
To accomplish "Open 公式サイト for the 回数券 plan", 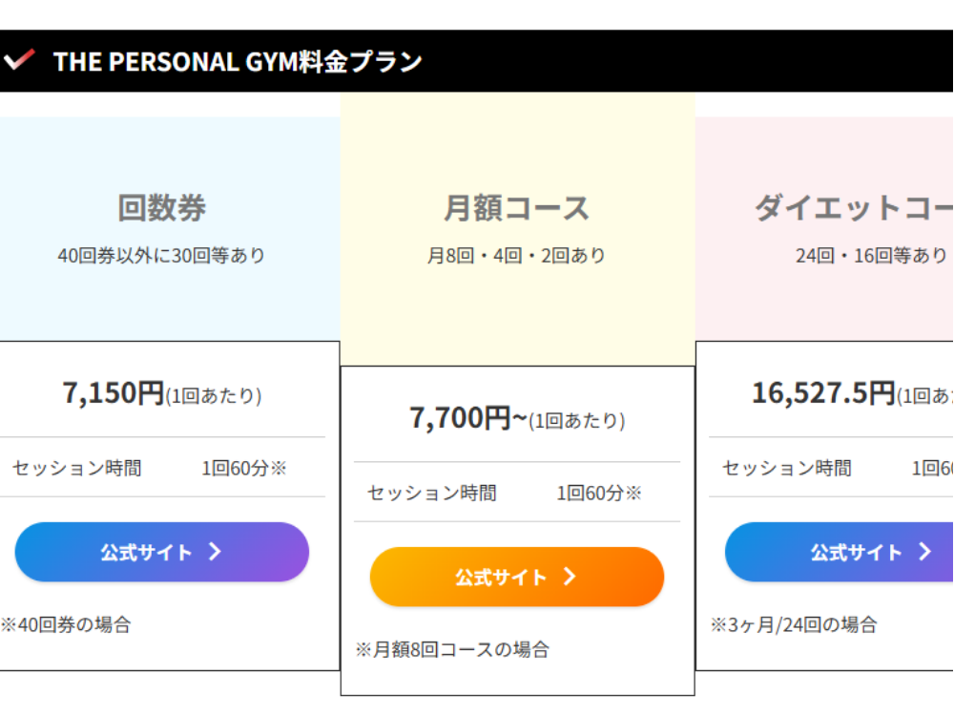I will [x=148, y=552].
